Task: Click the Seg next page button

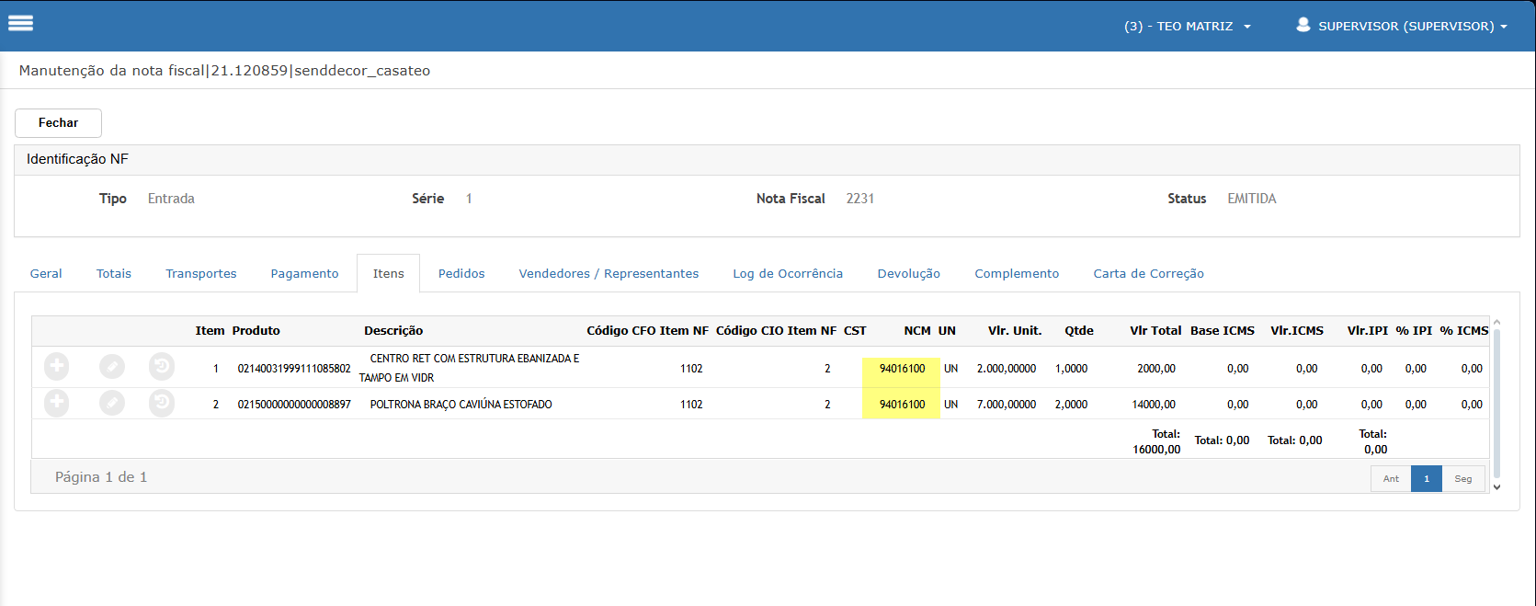Action: (1462, 478)
